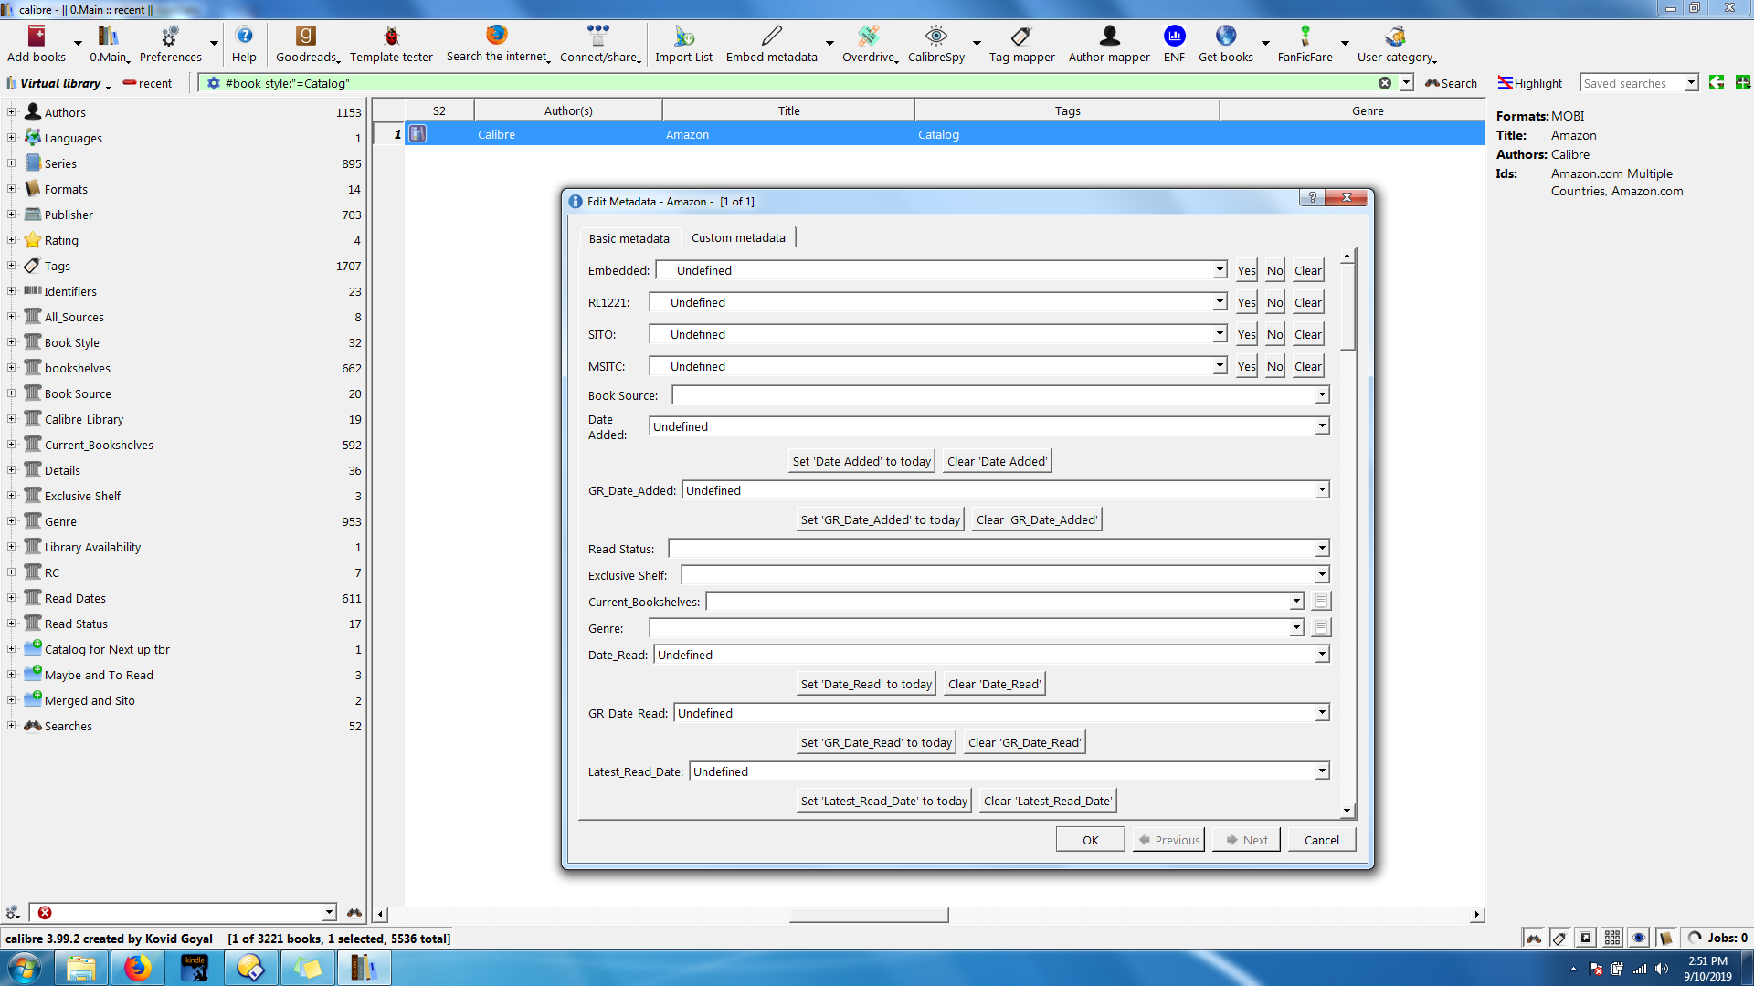Open the Goodreads toolbar icon
The height and width of the screenshot is (986, 1754).
305,37
